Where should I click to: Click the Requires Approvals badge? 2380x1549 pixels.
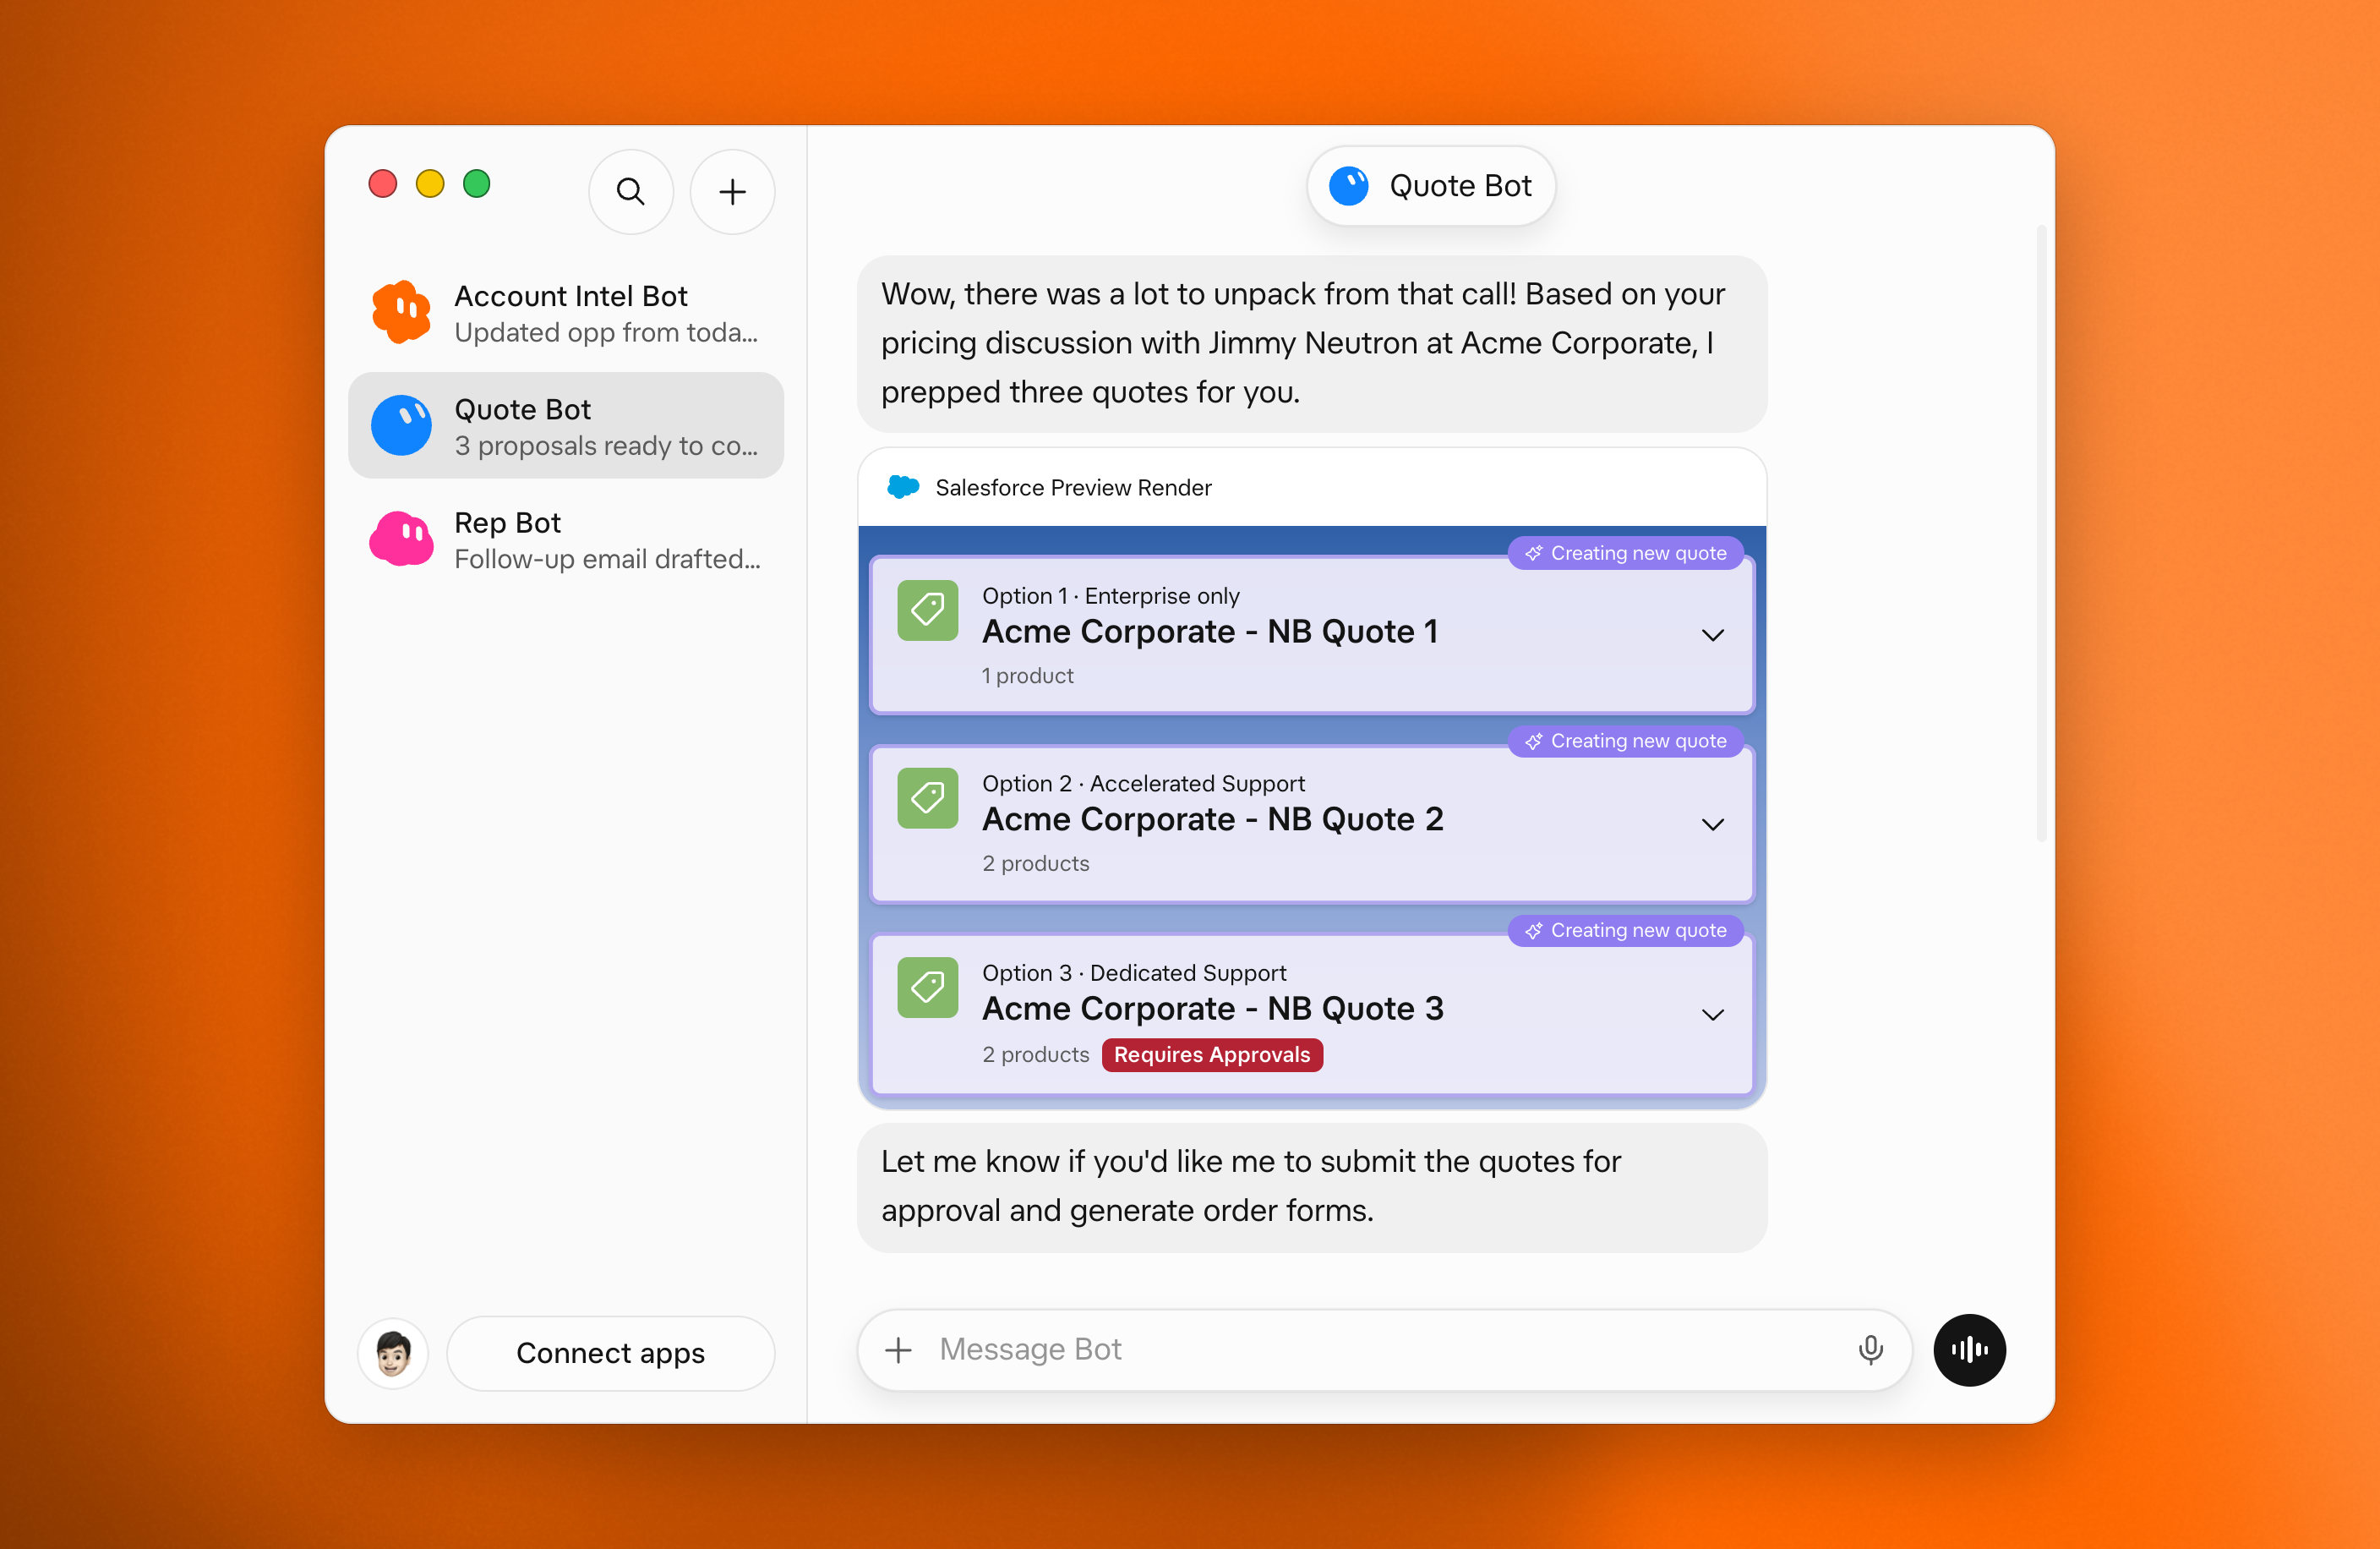click(x=1211, y=1054)
